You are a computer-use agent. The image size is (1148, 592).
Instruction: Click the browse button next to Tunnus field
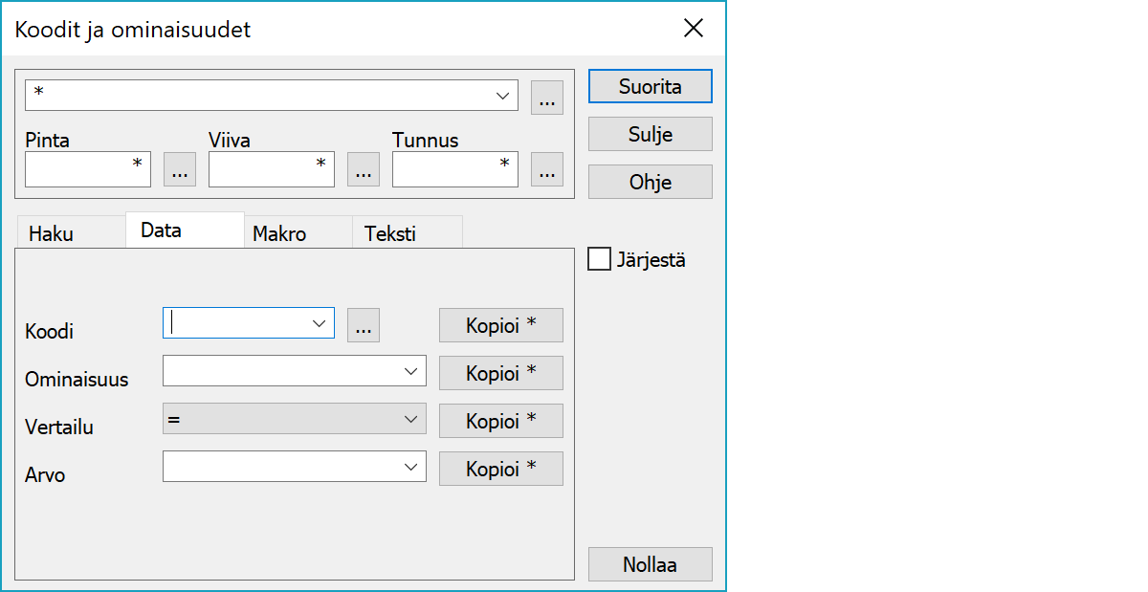(x=546, y=169)
